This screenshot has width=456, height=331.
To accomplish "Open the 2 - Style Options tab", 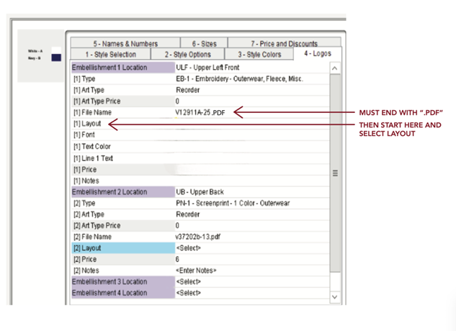I will (x=187, y=55).
